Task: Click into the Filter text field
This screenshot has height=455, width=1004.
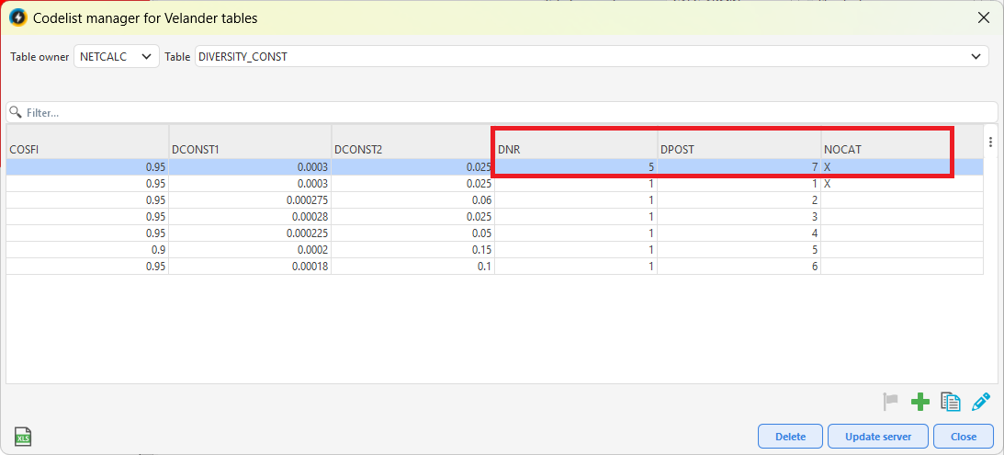Action: [x=502, y=112]
